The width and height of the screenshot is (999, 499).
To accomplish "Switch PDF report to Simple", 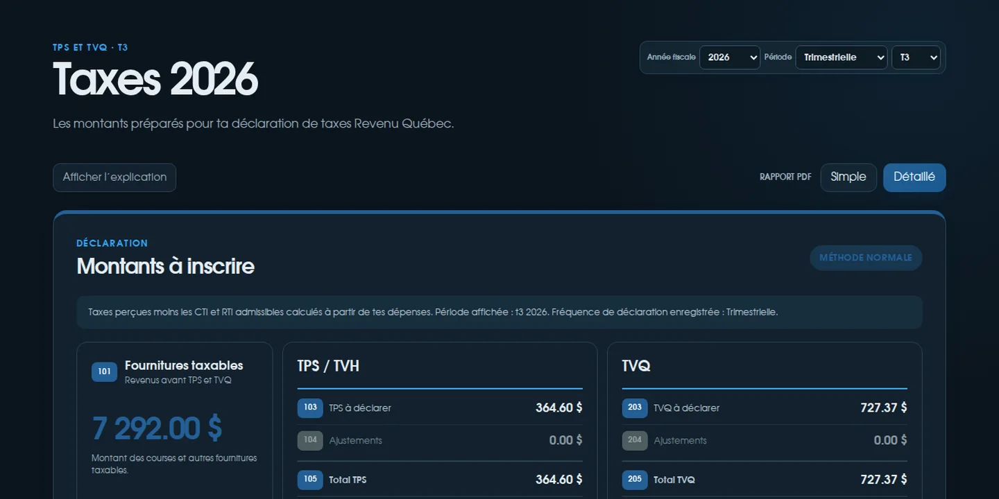I will click(848, 177).
